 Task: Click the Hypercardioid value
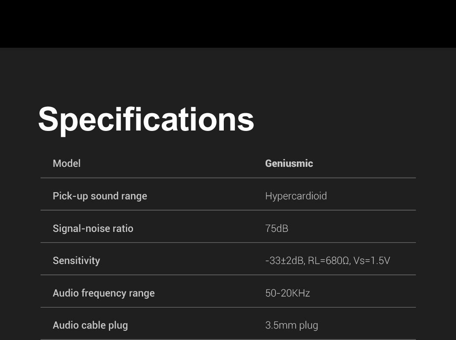pos(296,196)
